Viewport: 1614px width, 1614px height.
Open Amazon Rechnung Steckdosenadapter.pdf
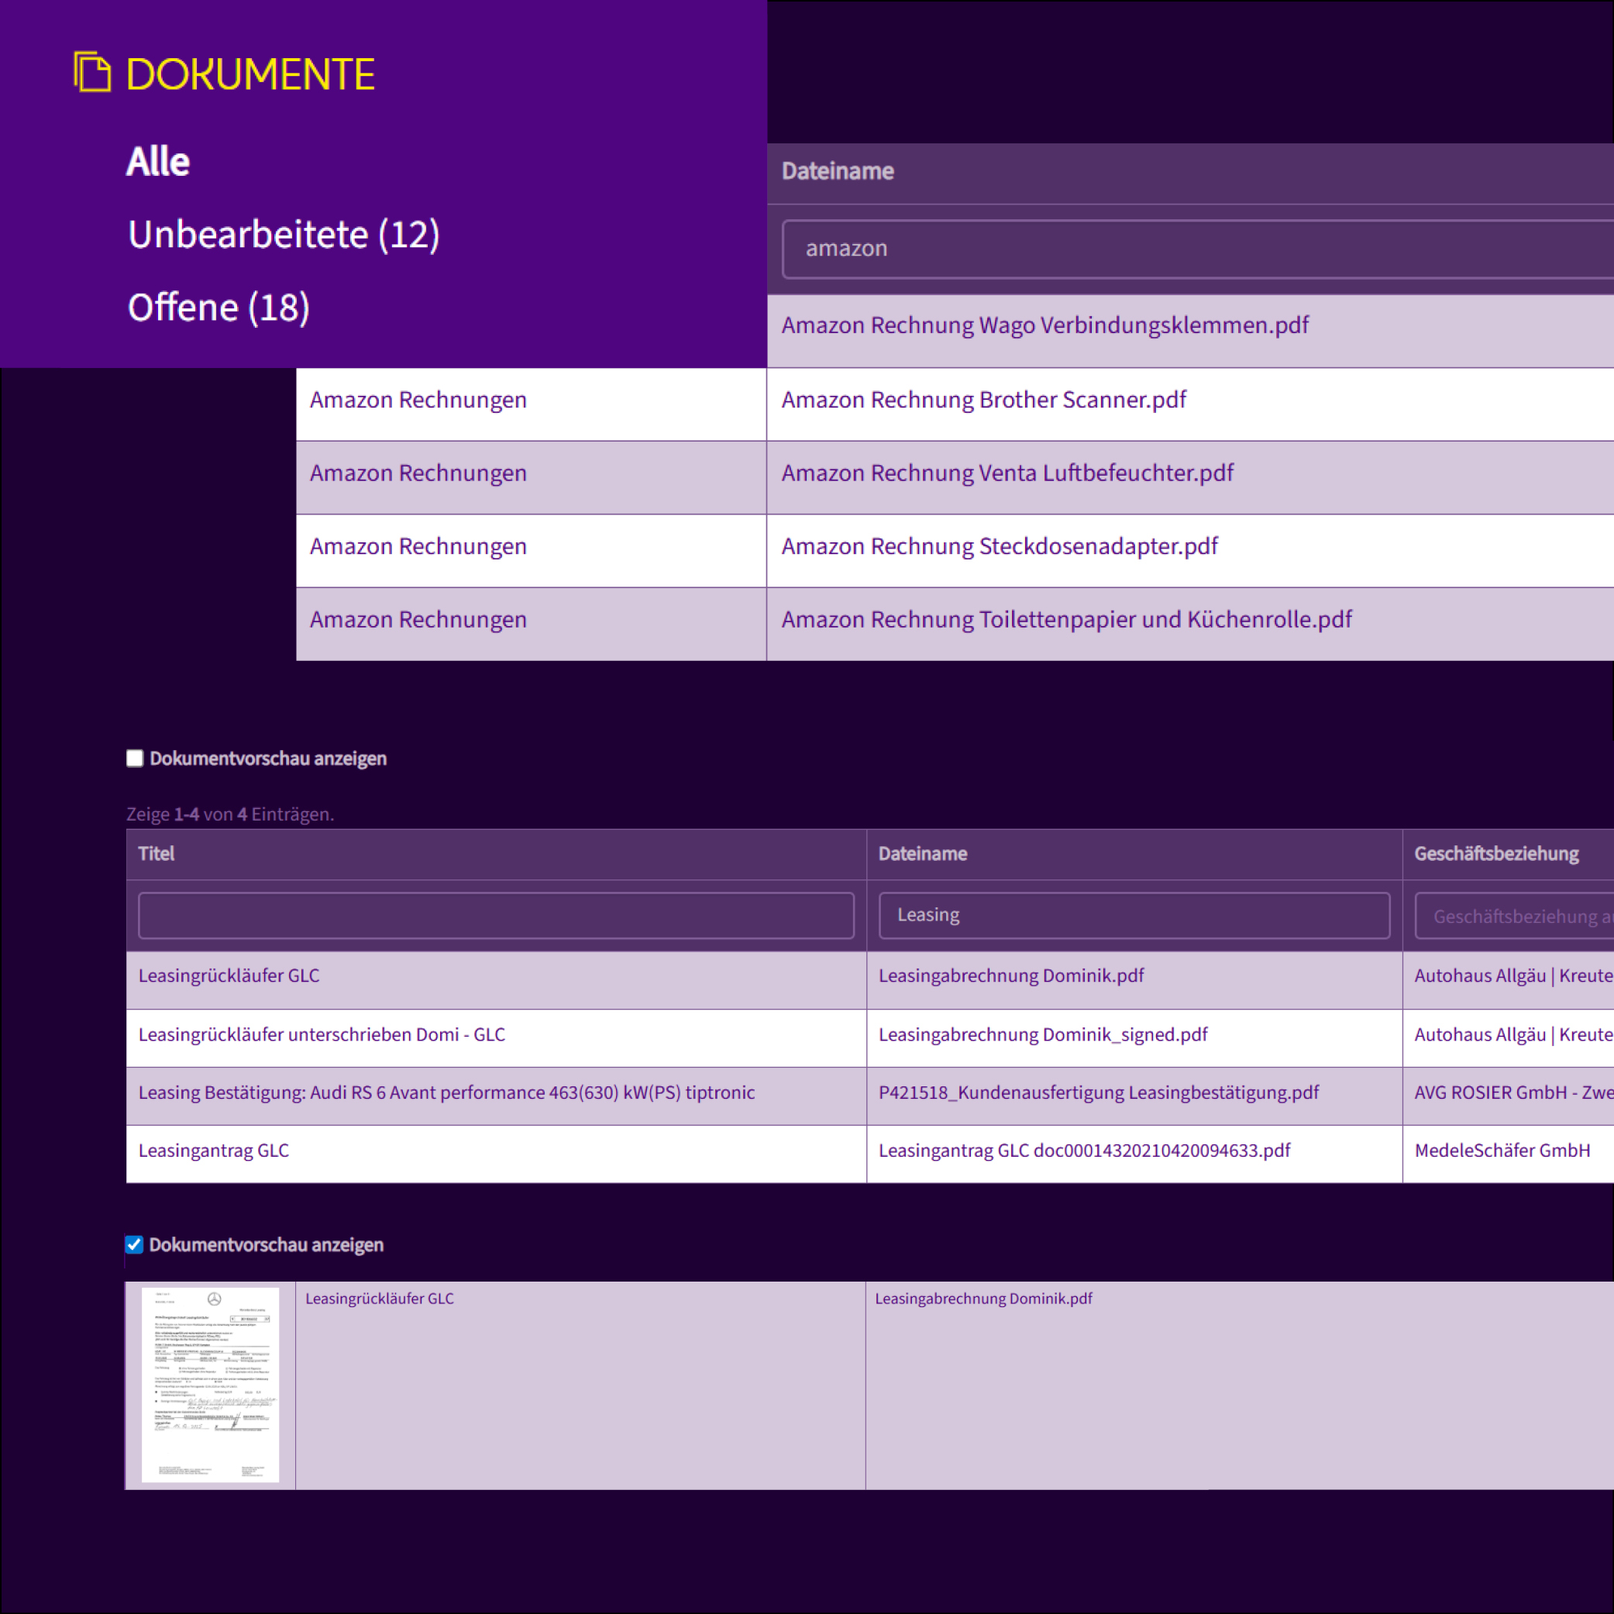[999, 547]
